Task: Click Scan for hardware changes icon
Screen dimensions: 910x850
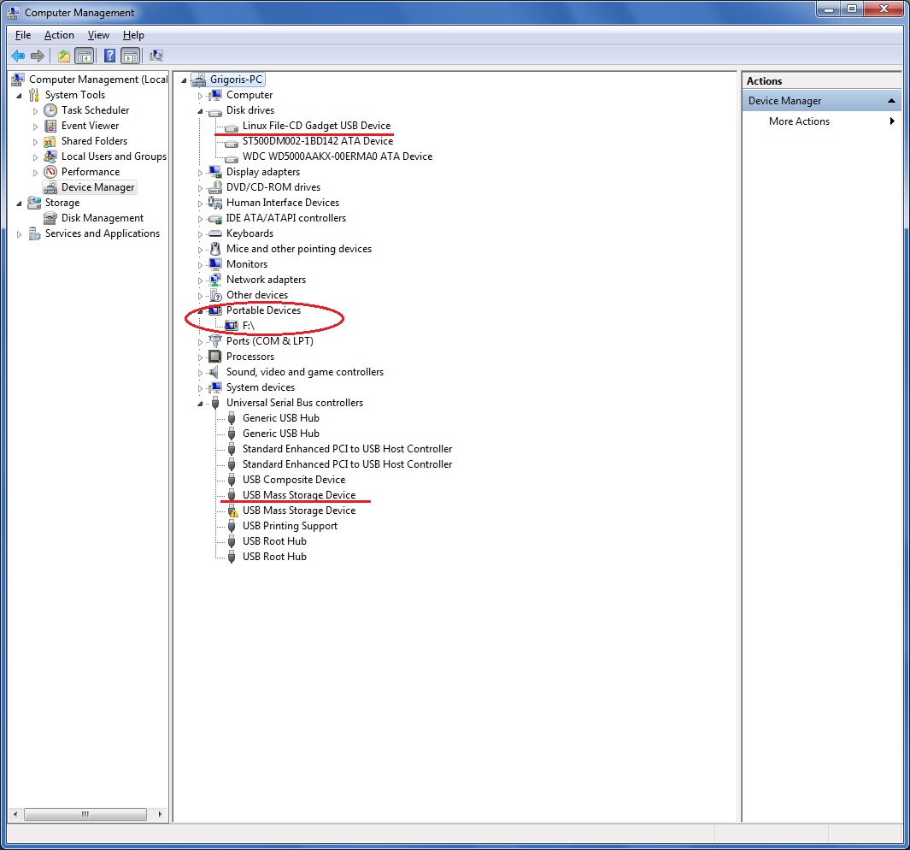Action: pyautogui.click(x=156, y=56)
